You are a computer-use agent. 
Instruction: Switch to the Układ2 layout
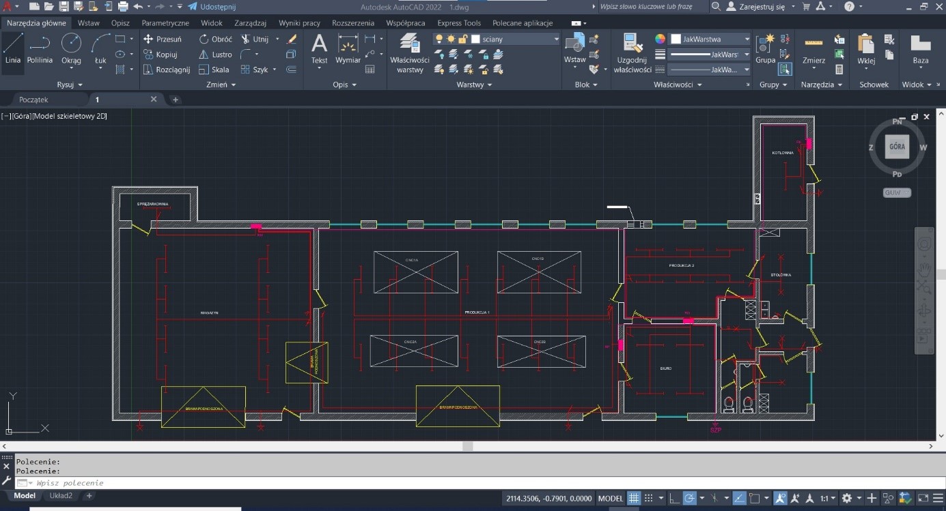pos(61,496)
